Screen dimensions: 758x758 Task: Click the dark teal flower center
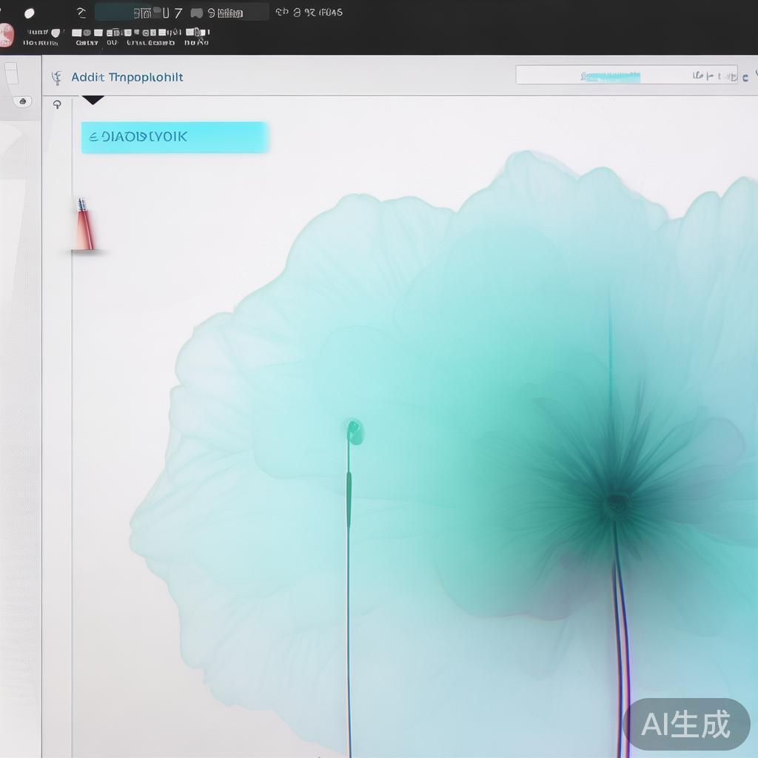pyautogui.click(x=616, y=503)
